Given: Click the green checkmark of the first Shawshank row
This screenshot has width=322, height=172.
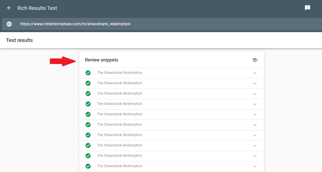Looking at the screenshot, I should pos(88,73).
